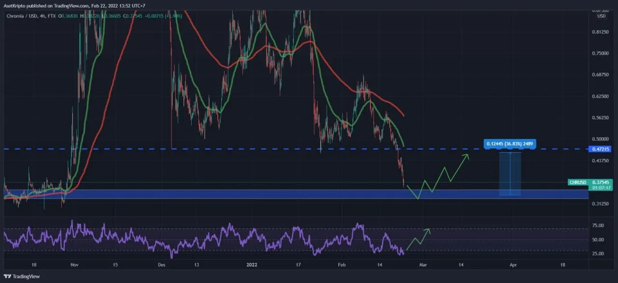Click the 0.12445 (36.83%) measurement tooltip

(x=510, y=143)
